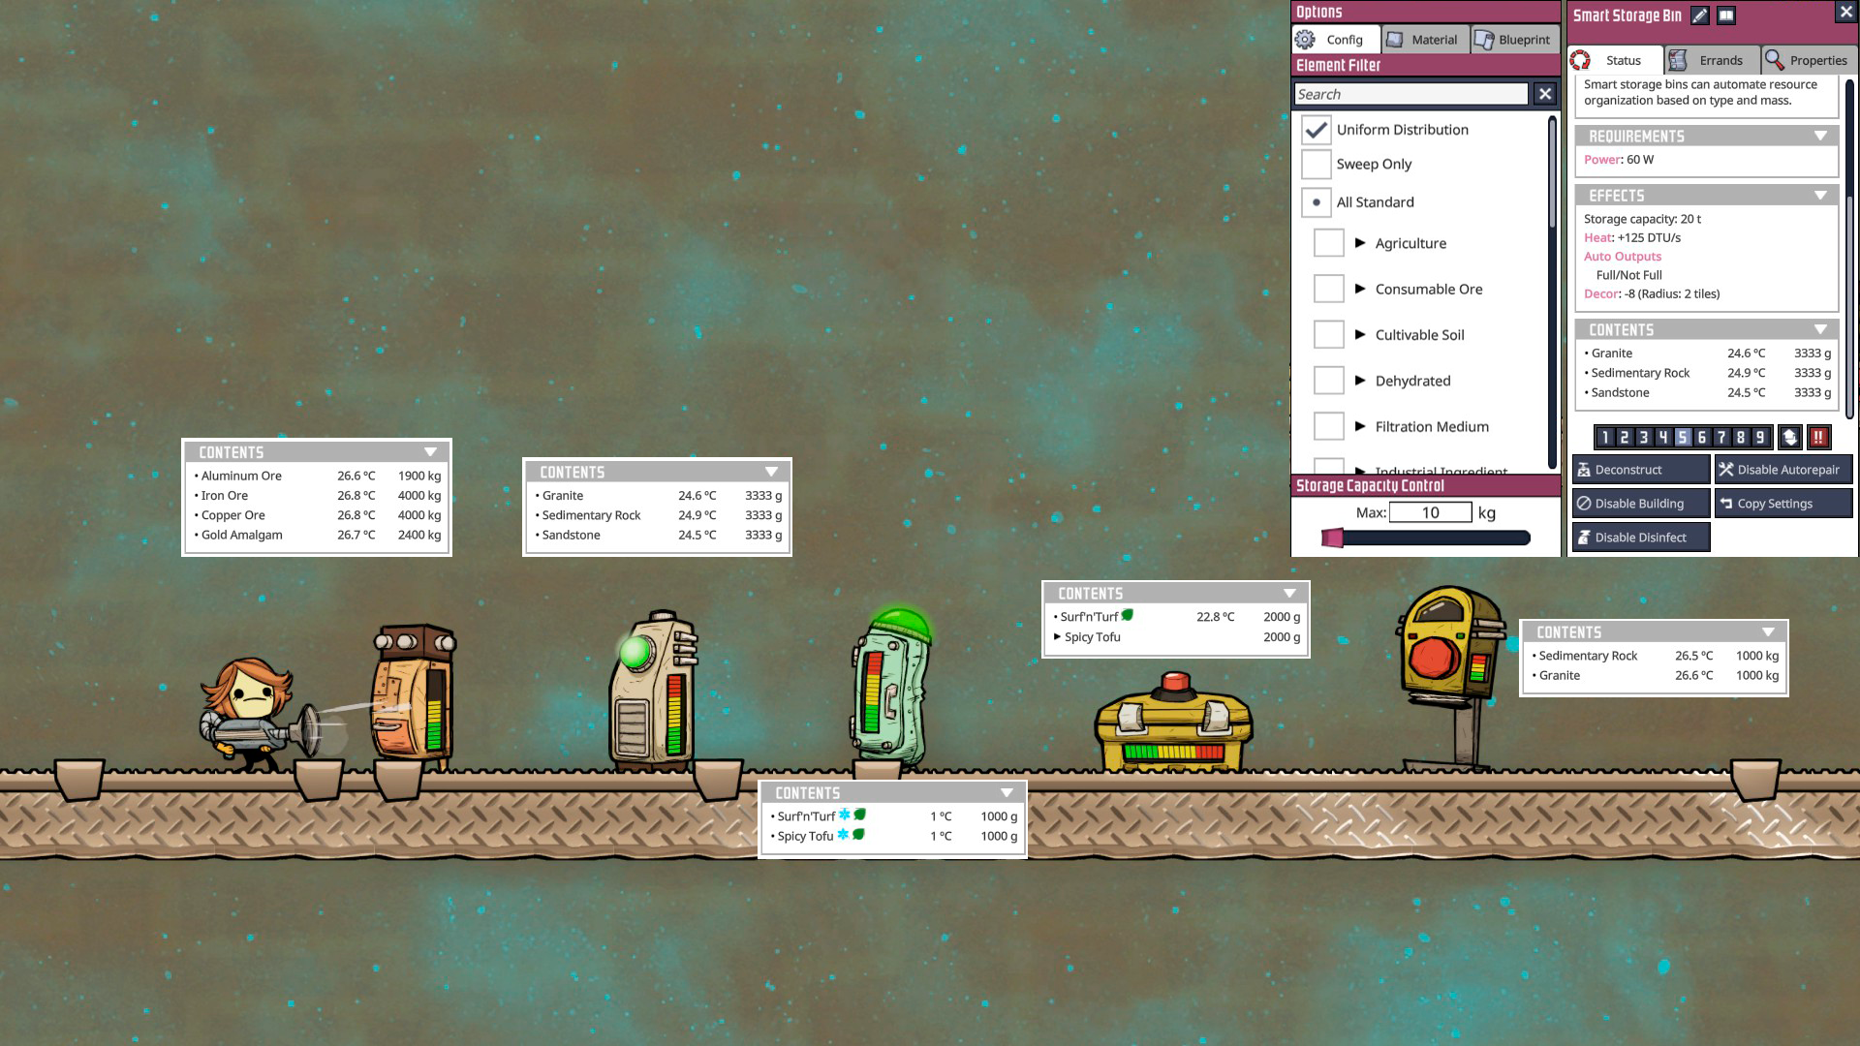Image resolution: width=1860 pixels, height=1046 pixels.
Task: Set priority to 6
Action: (1702, 438)
